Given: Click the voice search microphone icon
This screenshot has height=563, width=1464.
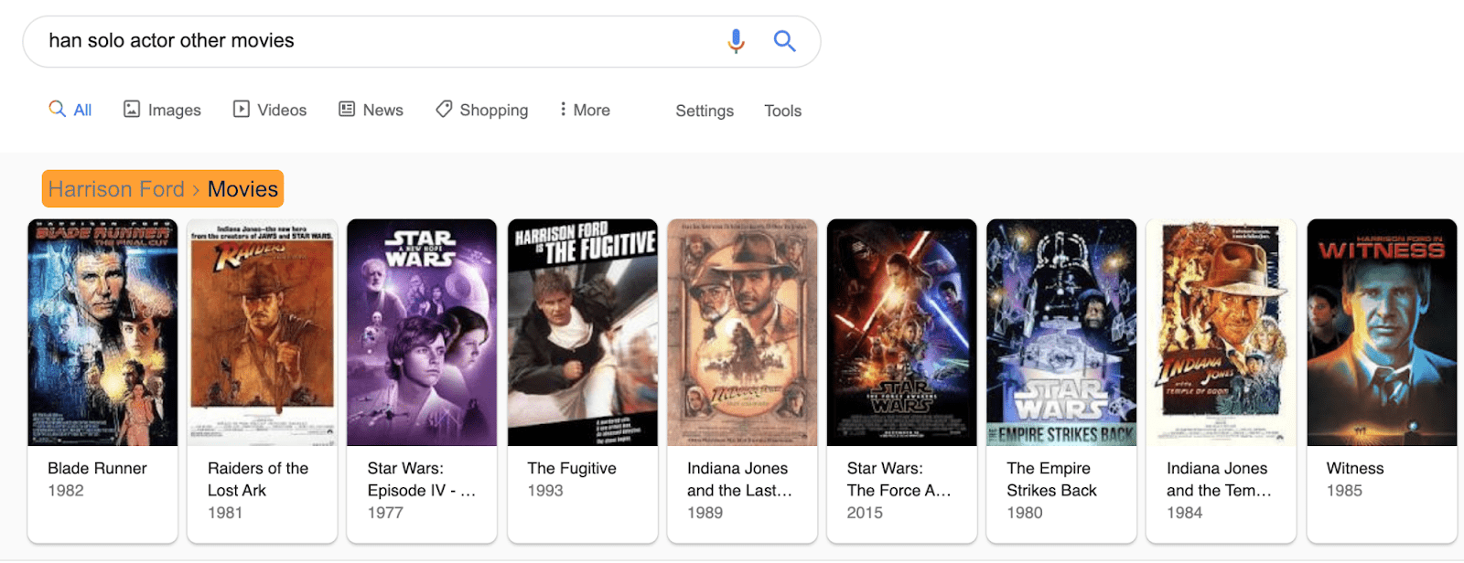Looking at the screenshot, I should [737, 40].
